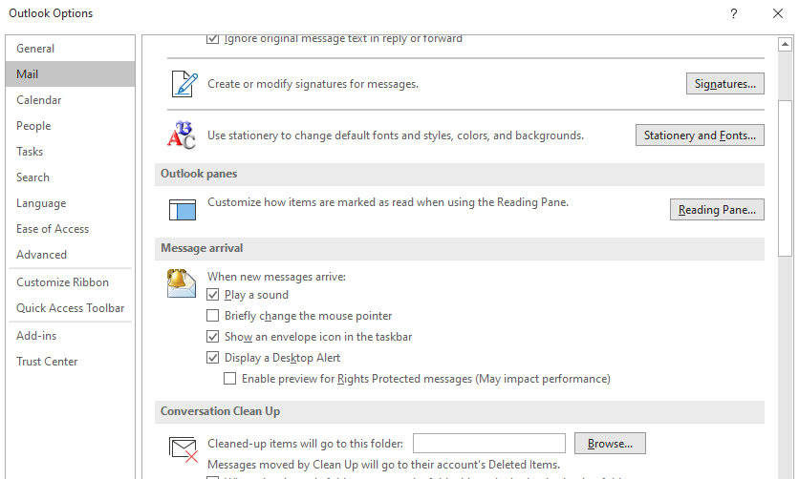Open Advanced options
Viewport: 799px width, 479px height.
click(x=71, y=255)
